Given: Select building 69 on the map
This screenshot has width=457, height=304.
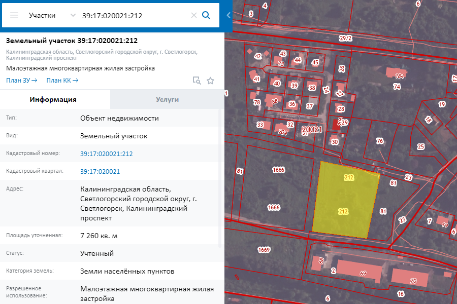Looking at the screenshot, I should (363, 273).
